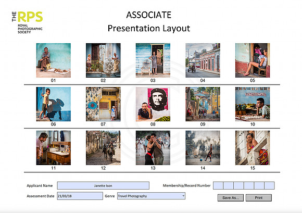The height and width of the screenshot is (213, 302).
Task: Select thumbnail 04 of street with pink colonnade
Action: click(x=203, y=60)
